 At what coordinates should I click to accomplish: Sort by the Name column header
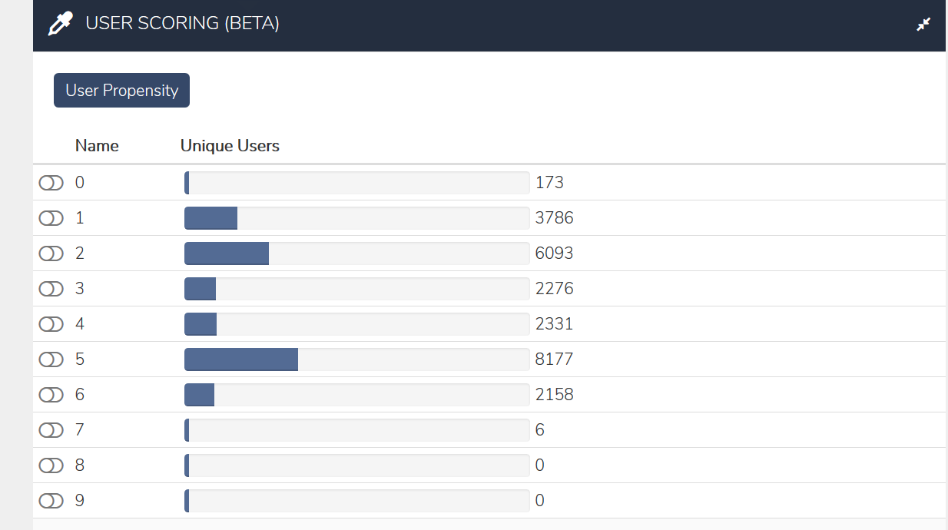coord(97,146)
